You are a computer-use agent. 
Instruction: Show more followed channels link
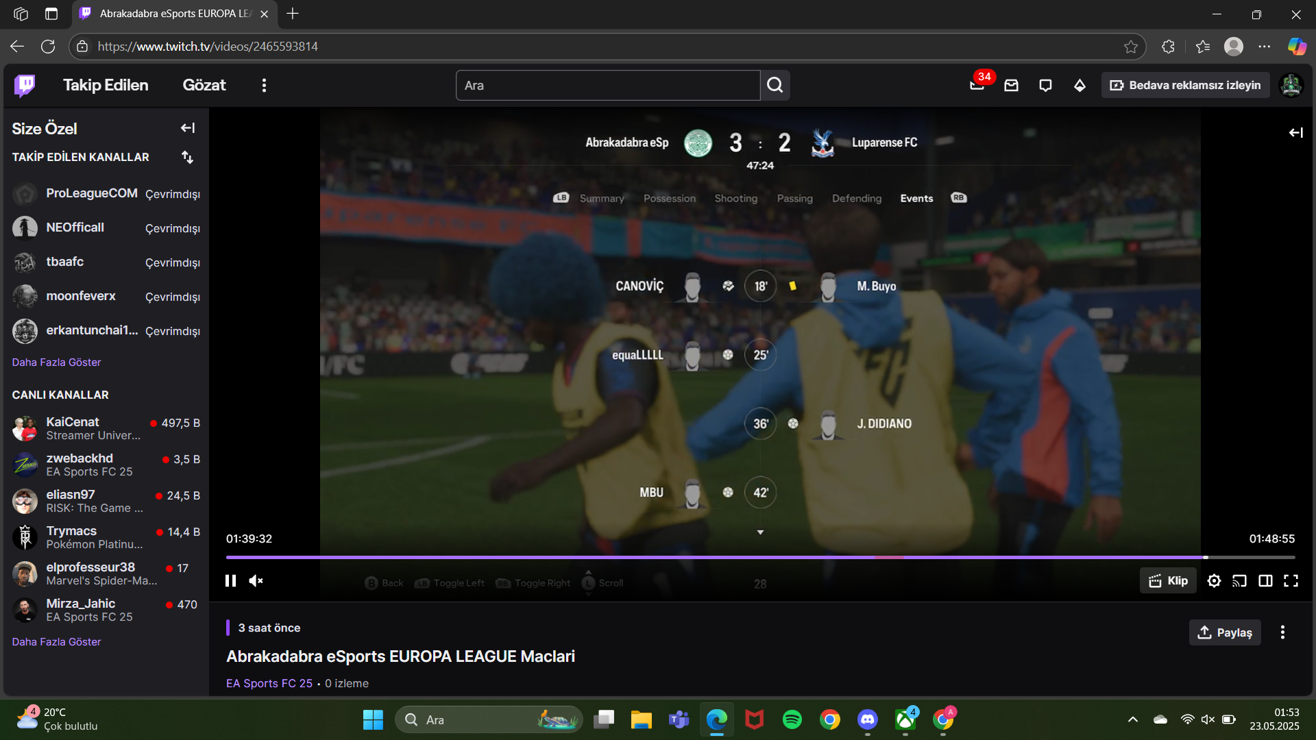click(56, 362)
